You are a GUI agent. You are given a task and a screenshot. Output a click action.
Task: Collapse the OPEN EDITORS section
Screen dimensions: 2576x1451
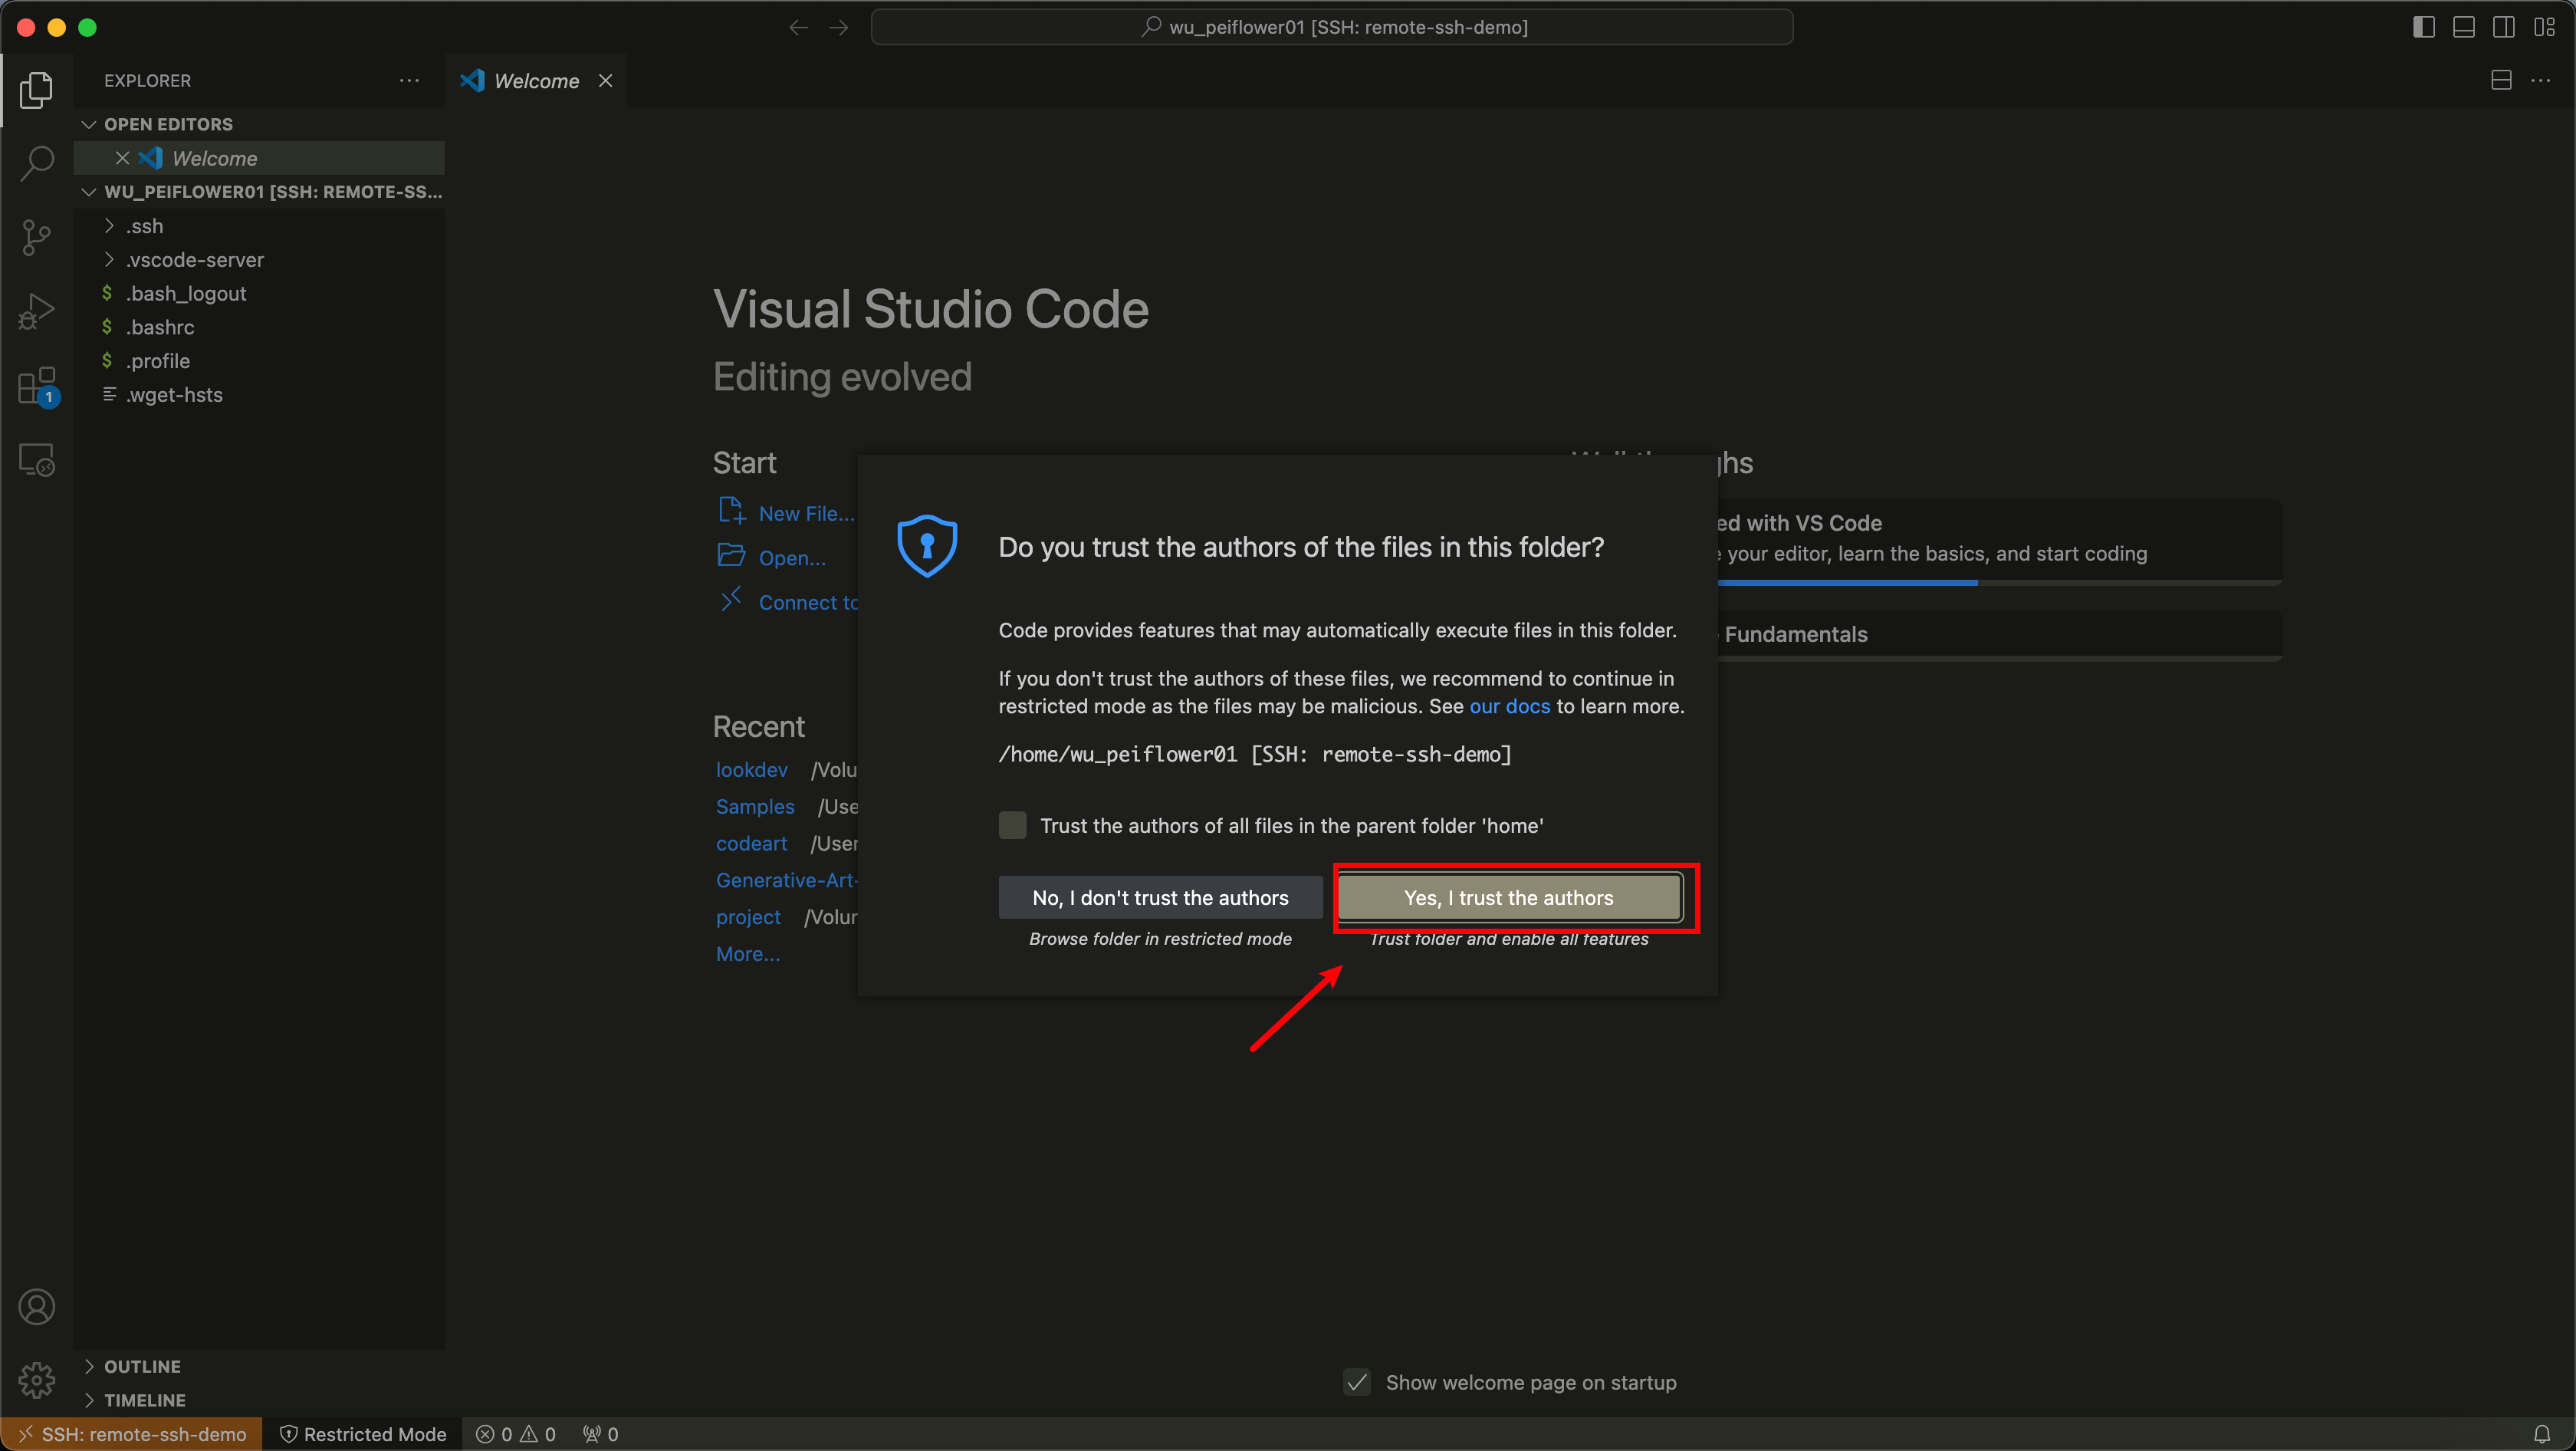click(x=168, y=124)
